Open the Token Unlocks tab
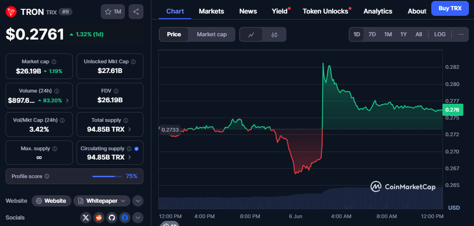This screenshot has width=474, height=226. (x=325, y=11)
